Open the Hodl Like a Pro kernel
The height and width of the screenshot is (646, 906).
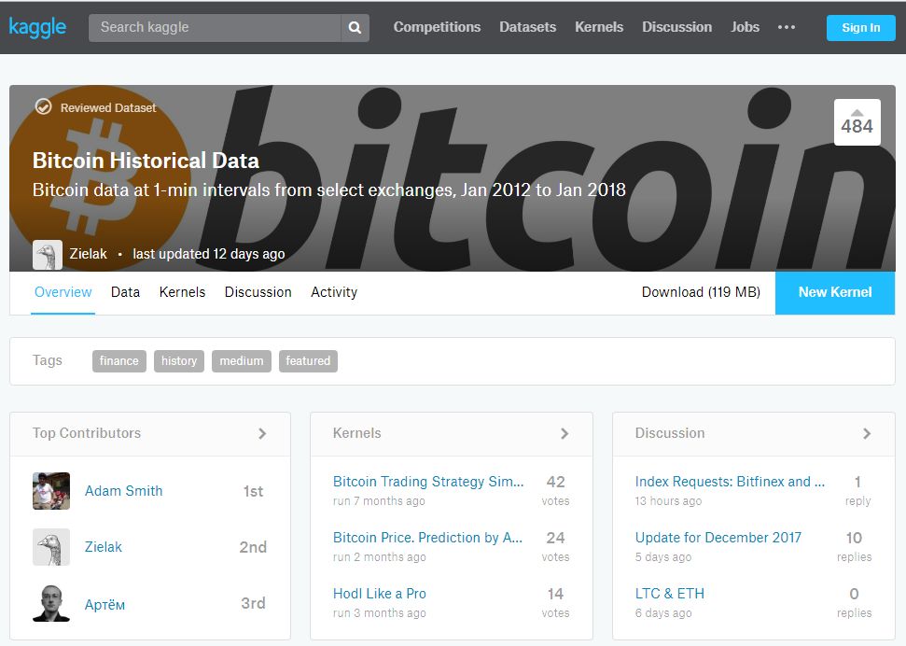click(380, 594)
